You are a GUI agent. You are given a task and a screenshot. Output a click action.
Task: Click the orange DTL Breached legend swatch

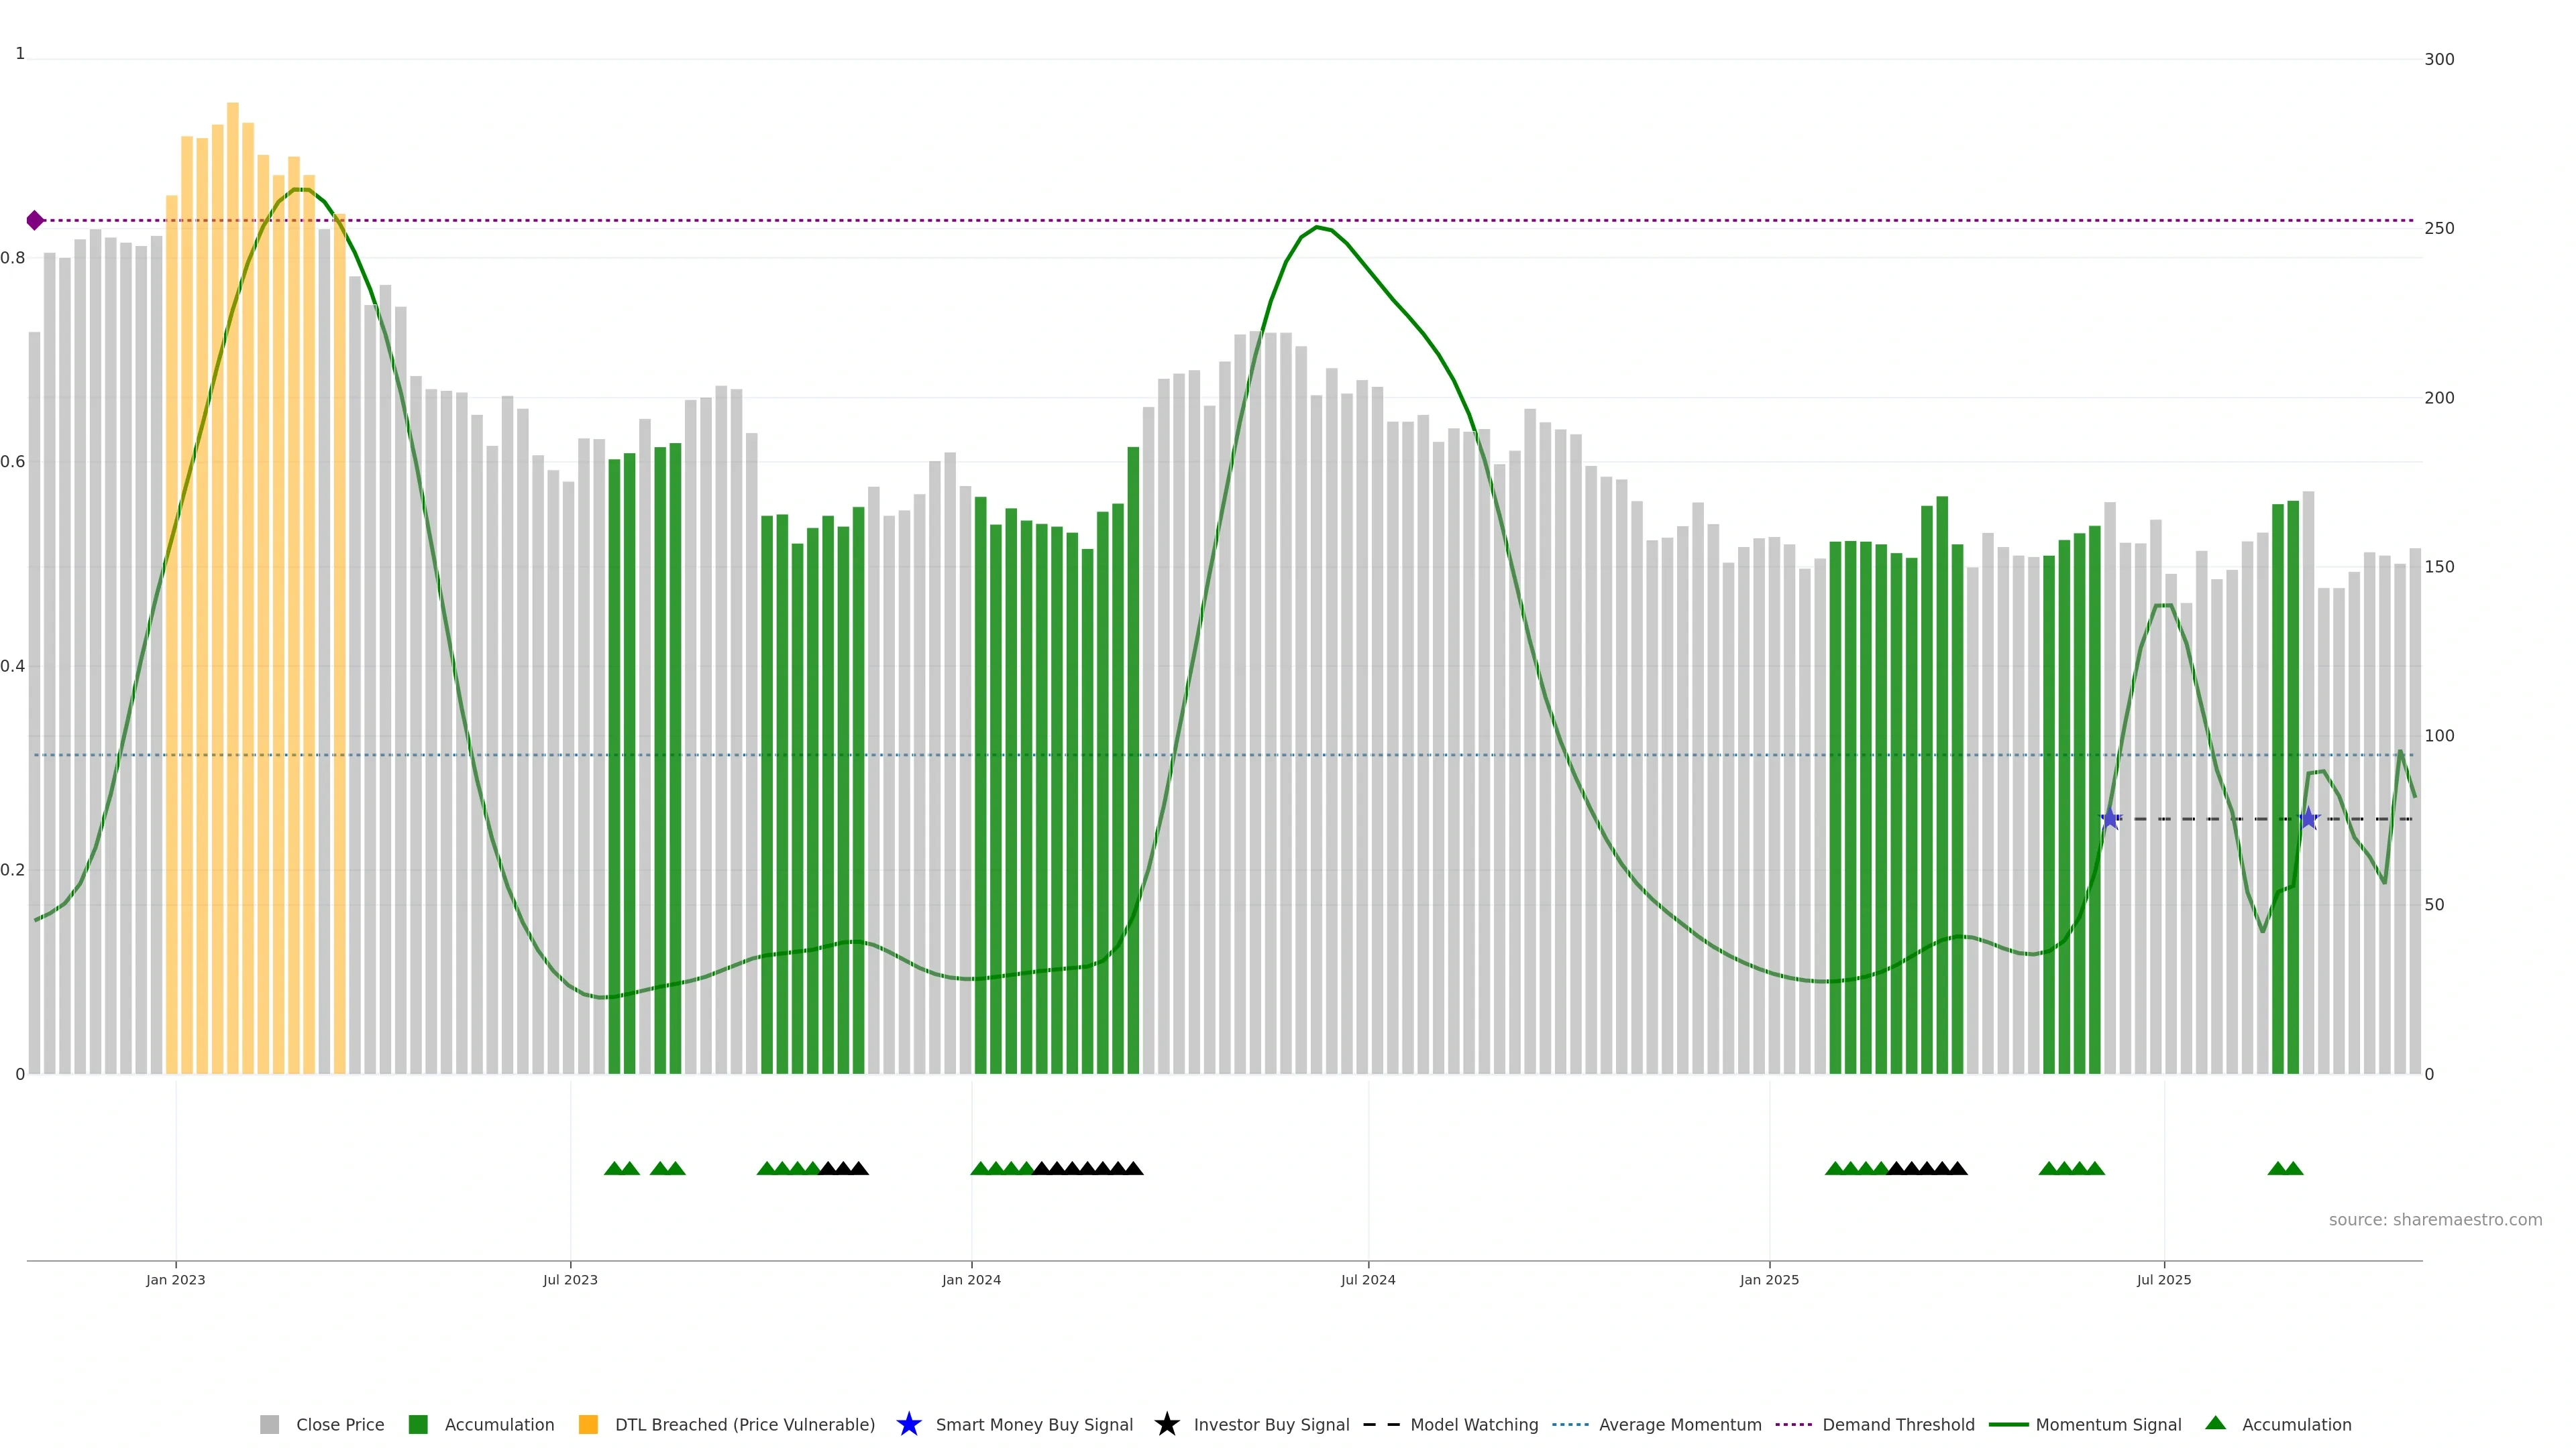pos(588,1424)
